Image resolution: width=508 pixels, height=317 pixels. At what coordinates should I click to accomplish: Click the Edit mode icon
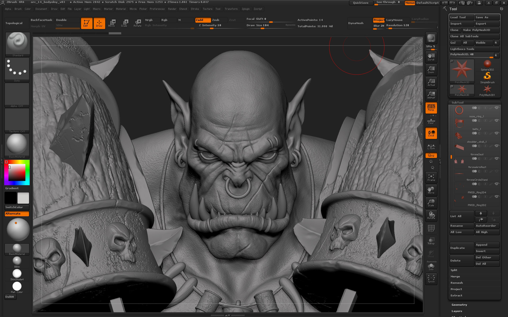click(87, 23)
